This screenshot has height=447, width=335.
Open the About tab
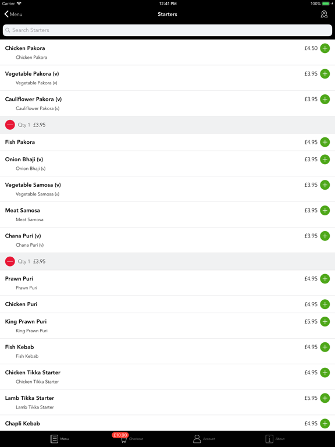point(275,439)
